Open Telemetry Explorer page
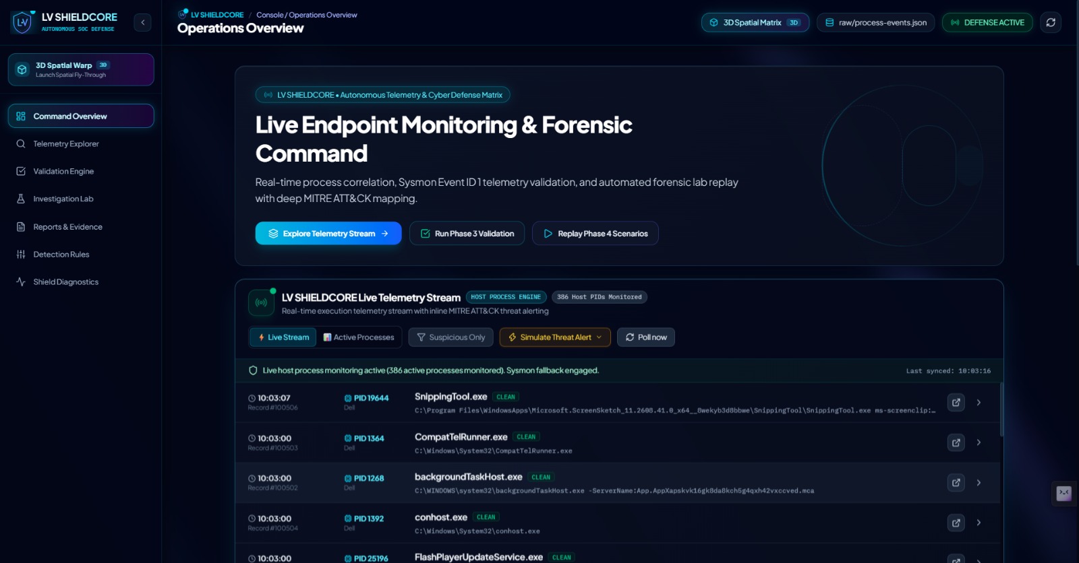Viewport: 1079px width, 563px height. (x=81, y=143)
